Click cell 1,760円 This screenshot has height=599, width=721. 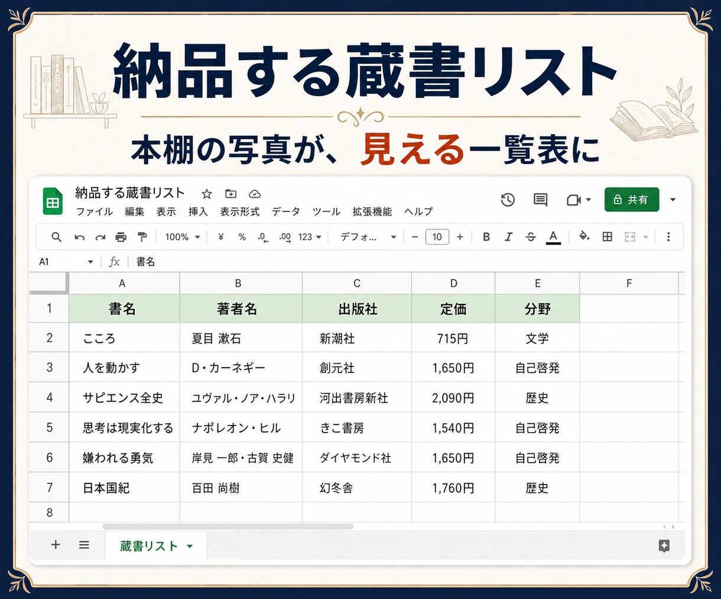[x=453, y=487]
